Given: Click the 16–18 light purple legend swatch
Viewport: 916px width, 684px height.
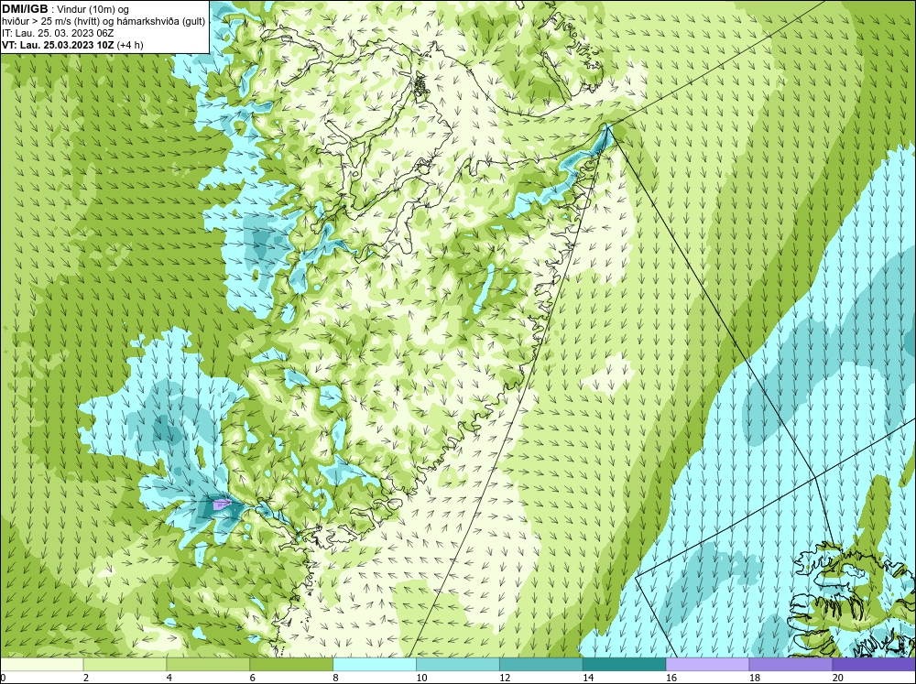Looking at the screenshot, I should click(707, 664).
